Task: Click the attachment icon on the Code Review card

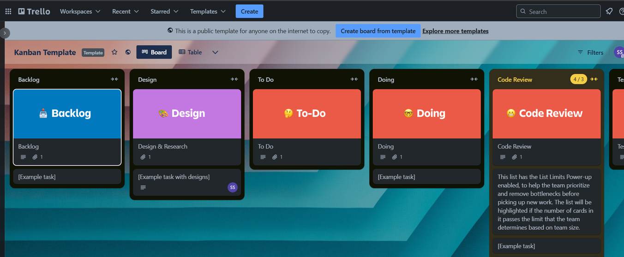Action: pyautogui.click(x=515, y=157)
